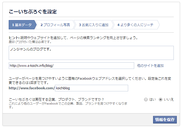Click the koichiblog Facebook address field
184x130 pixels.
click(92, 88)
